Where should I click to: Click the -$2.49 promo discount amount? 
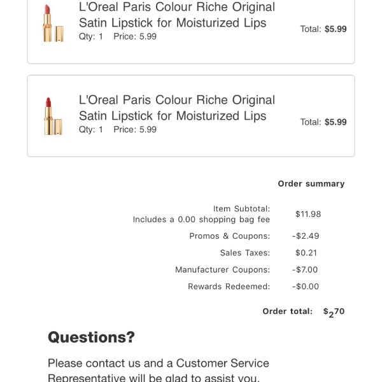point(306,236)
